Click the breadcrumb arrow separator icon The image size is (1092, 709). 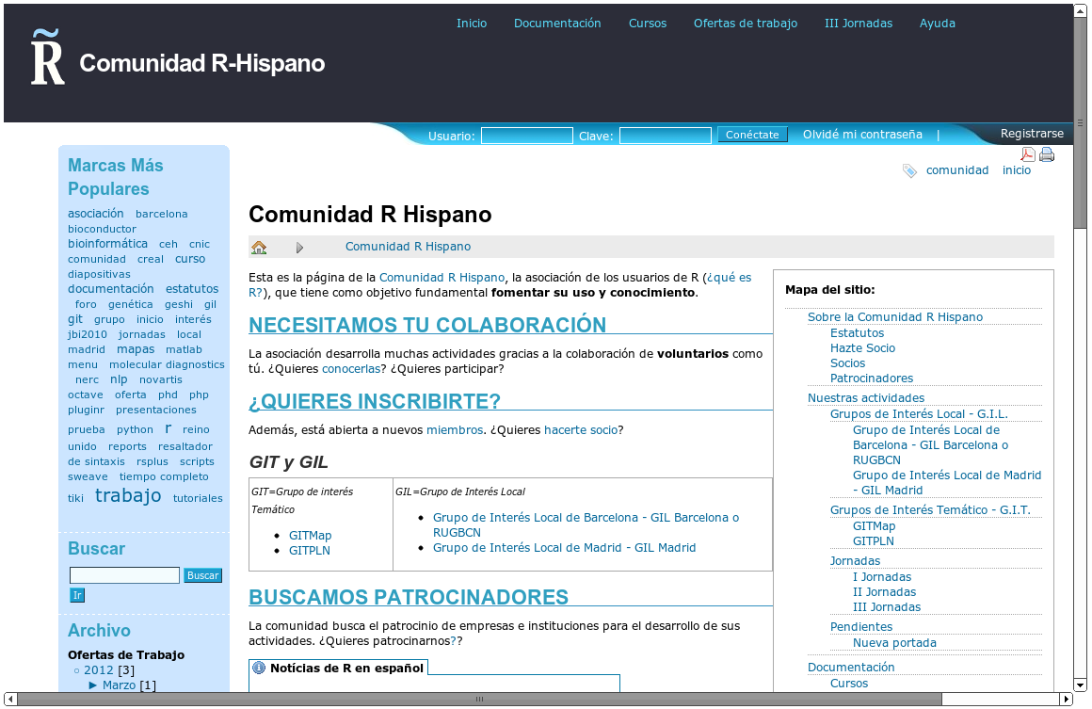pos(299,248)
